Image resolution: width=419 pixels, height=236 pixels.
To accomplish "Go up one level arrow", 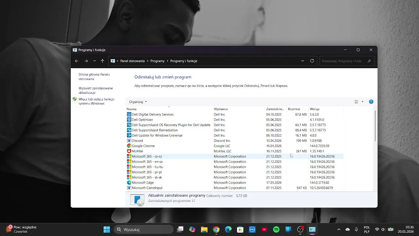I will pos(102,61).
